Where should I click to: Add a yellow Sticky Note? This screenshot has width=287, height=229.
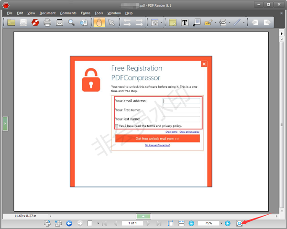pos(173,22)
